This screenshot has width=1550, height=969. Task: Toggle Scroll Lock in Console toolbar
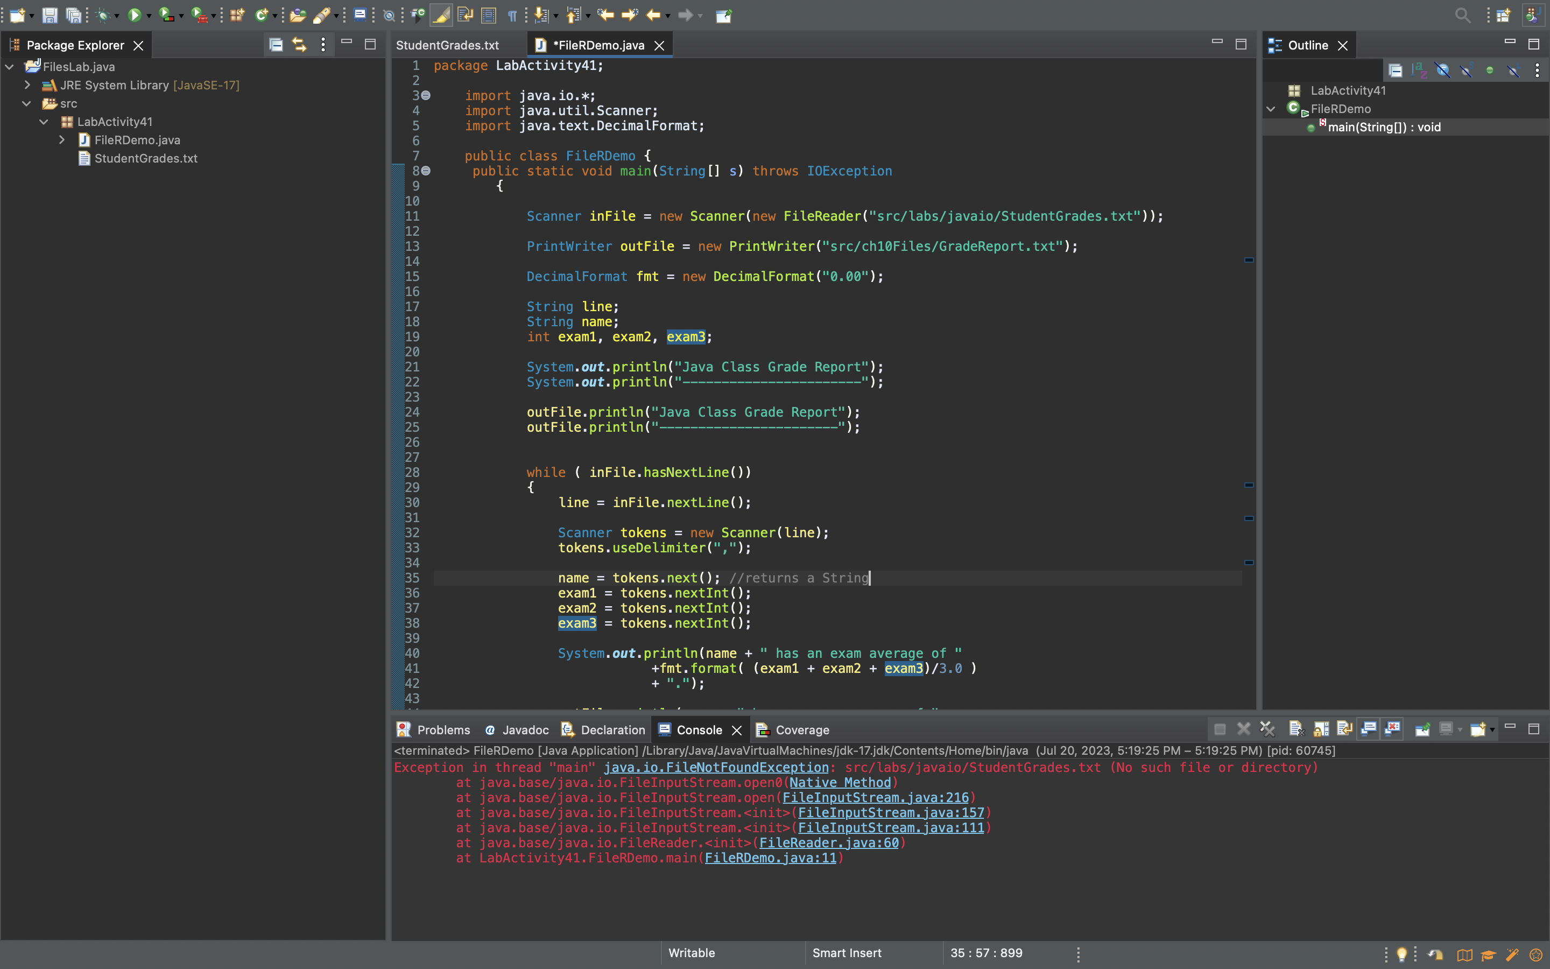coord(1321,729)
